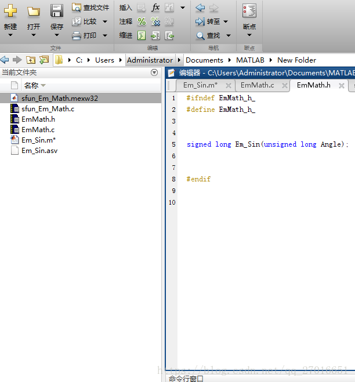This screenshot has height=382, width=355.
Task: Select Documents in the path bar
Action: [x=204, y=60]
